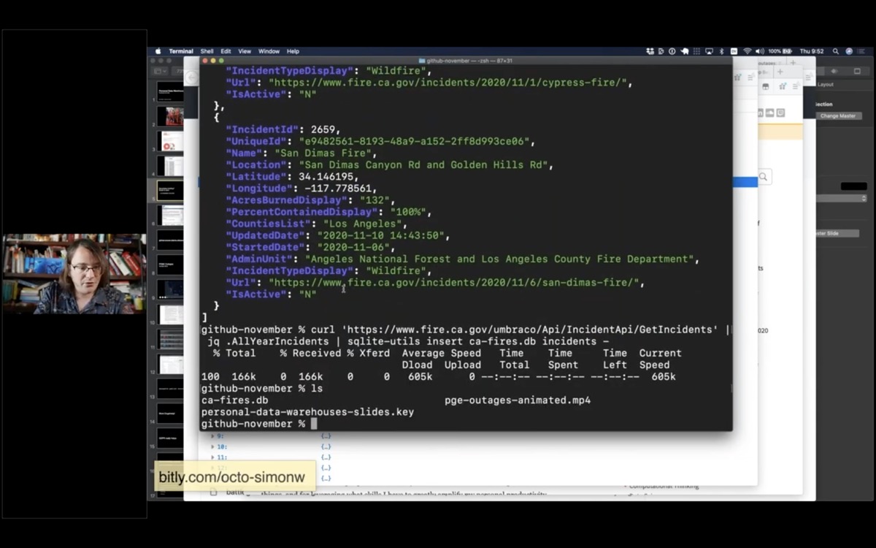Click the cypress-fire URL in terminal

[x=447, y=83]
